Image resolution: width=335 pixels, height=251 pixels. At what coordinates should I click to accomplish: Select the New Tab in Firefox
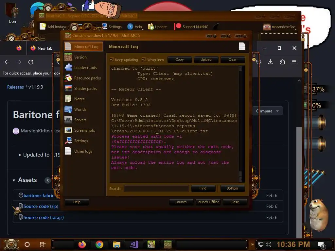point(42,48)
